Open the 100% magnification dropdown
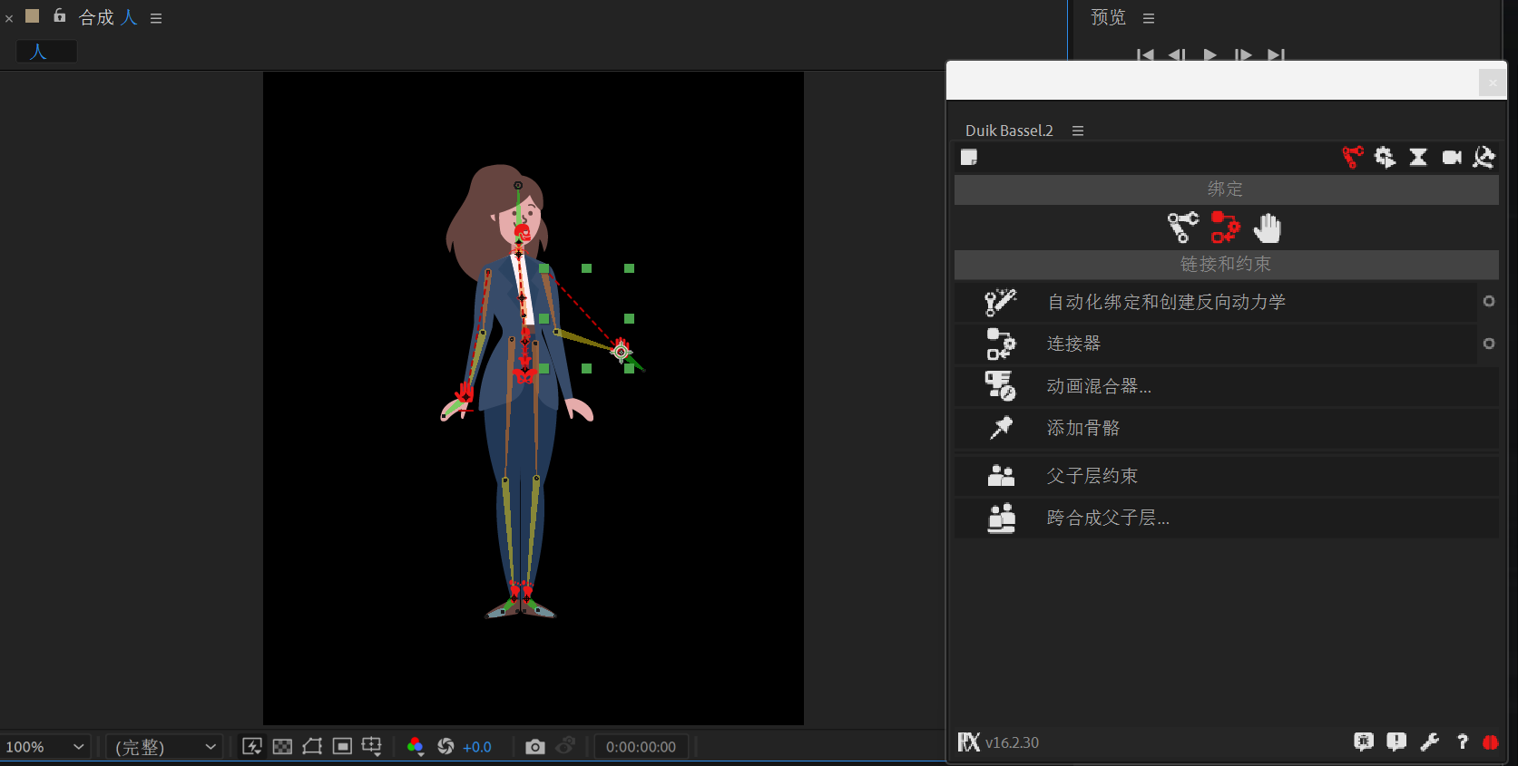Screen dimensions: 1518x766 (x=45, y=746)
